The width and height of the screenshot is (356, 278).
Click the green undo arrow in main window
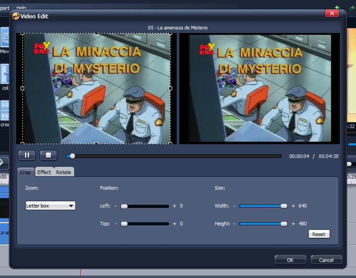337,8
